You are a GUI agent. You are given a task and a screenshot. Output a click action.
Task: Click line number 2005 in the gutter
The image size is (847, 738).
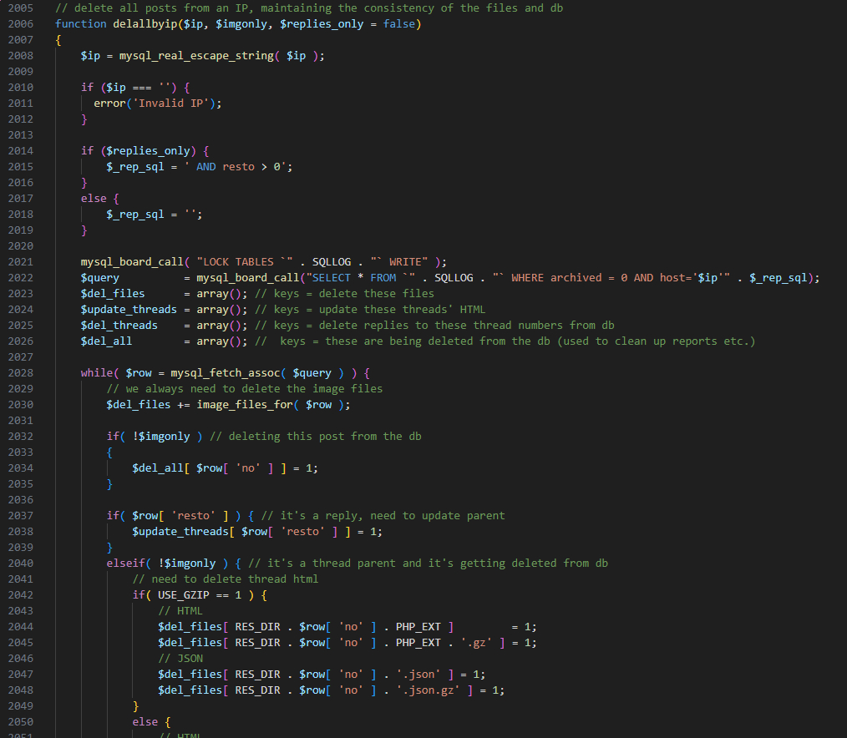(x=21, y=8)
